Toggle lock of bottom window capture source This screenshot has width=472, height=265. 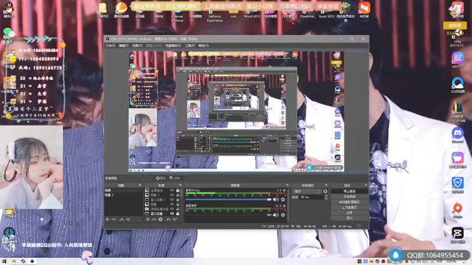click(178, 214)
